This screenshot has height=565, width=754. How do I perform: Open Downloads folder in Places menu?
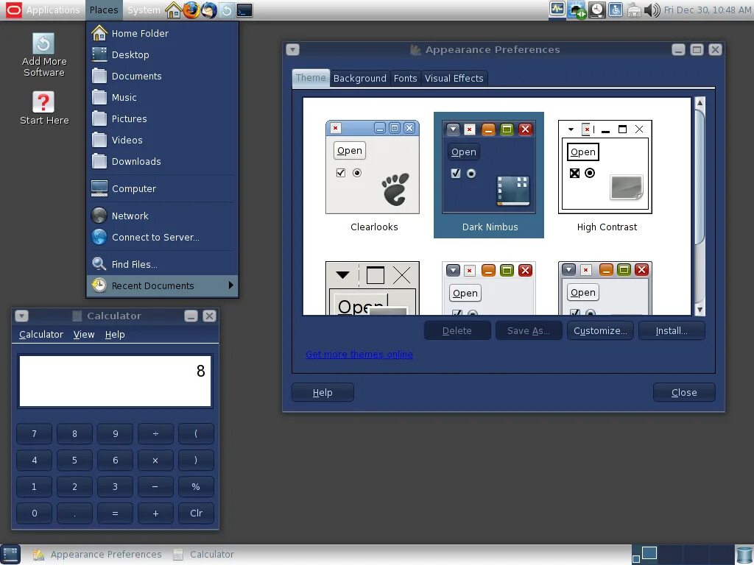pos(163,161)
